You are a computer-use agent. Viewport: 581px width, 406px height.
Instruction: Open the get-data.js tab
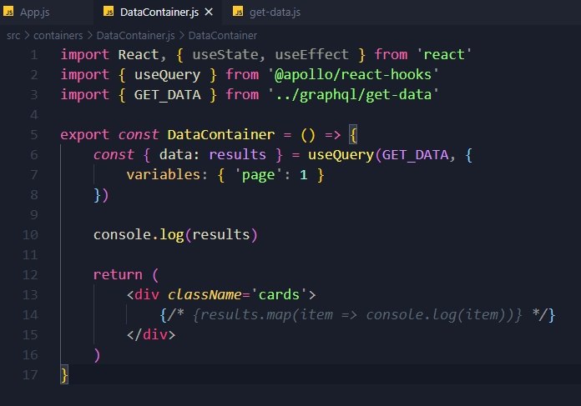coord(275,13)
